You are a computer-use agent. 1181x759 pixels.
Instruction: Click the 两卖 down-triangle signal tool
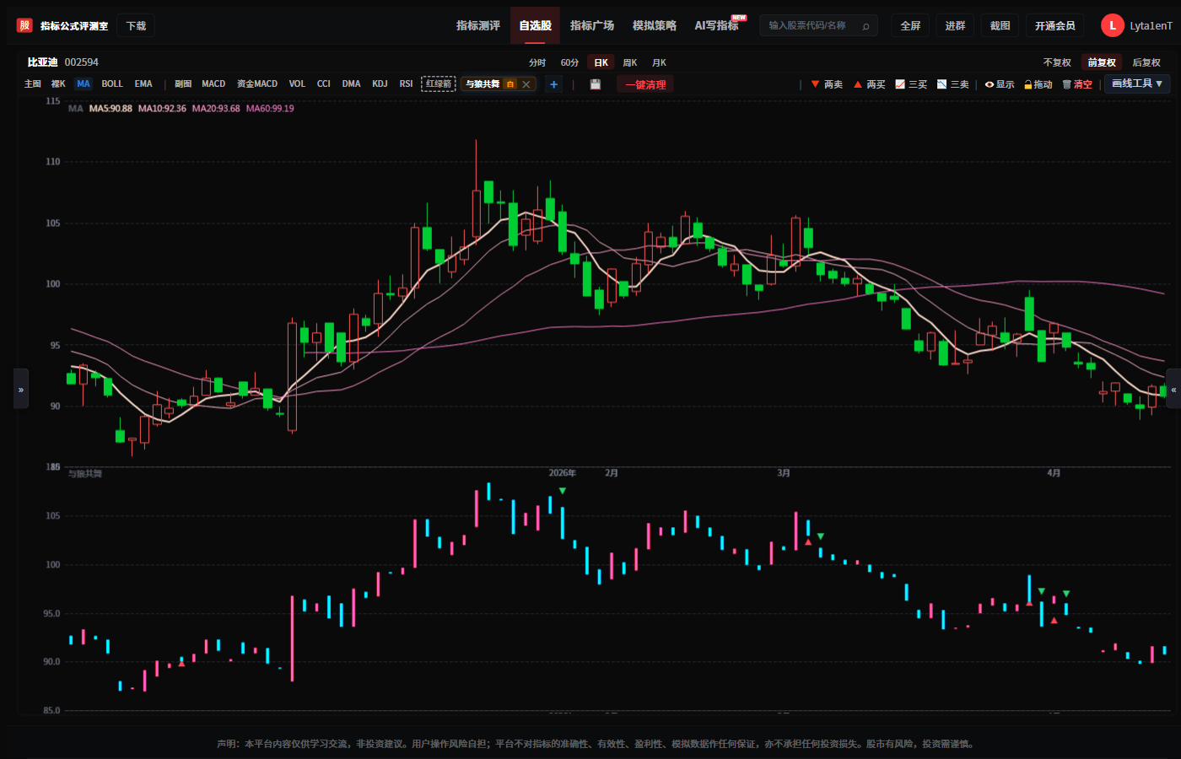[x=827, y=84]
